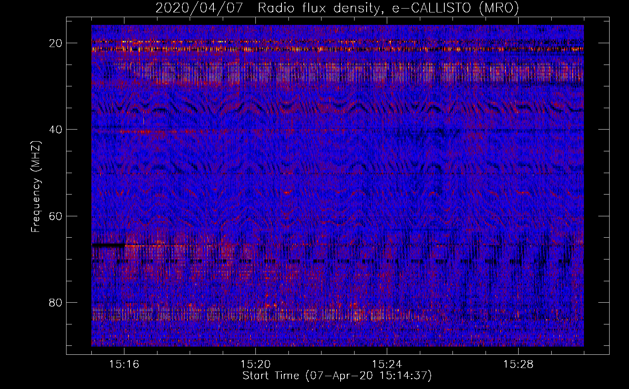Click the '15:20' time tick label
The image size is (629, 389).
[x=255, y=364]
